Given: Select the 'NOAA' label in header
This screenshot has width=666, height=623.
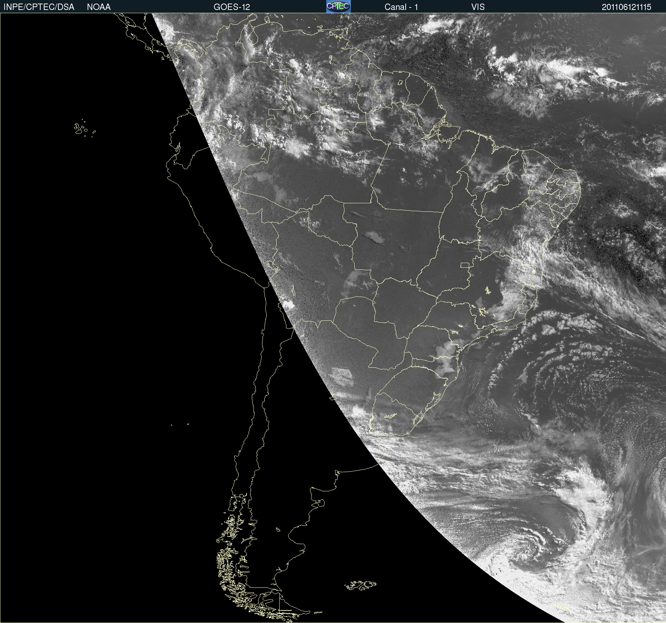Looking at the screenshot, I should pos(99,7).
